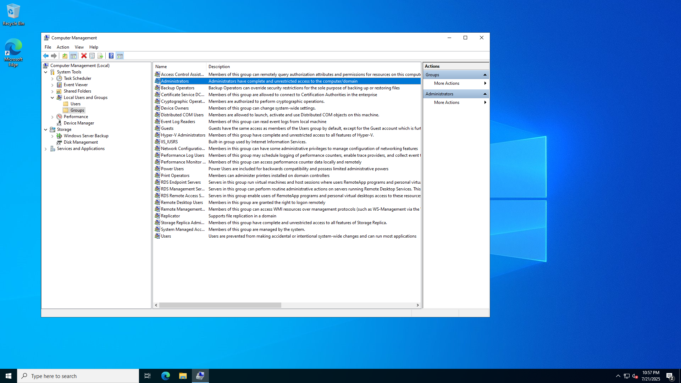Screen dimensions: 681x383
Task: Sort list by Description column header
Action: click(x=219, y=67)
